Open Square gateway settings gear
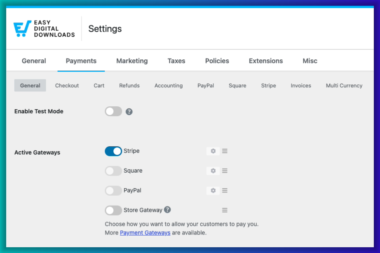This screenshot has height=253, width=380. 213,171
